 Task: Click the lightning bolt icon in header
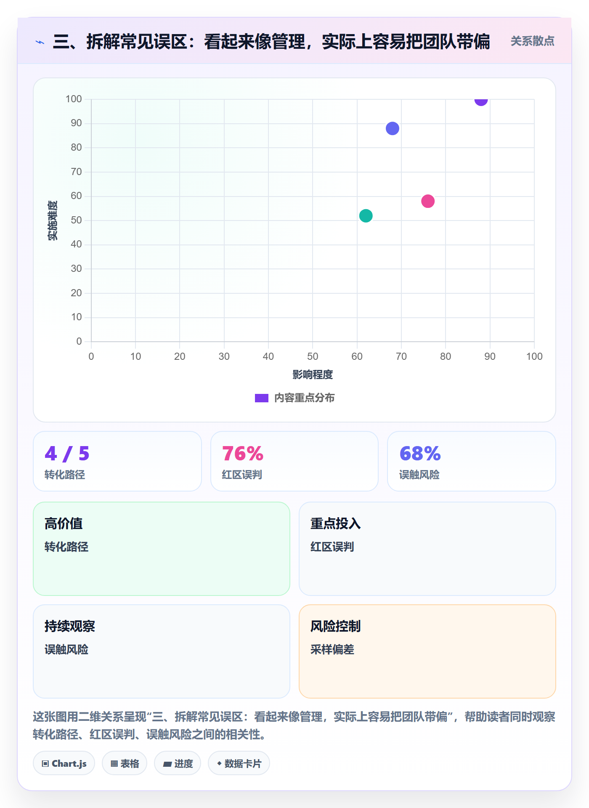click(x=40, y=42)
